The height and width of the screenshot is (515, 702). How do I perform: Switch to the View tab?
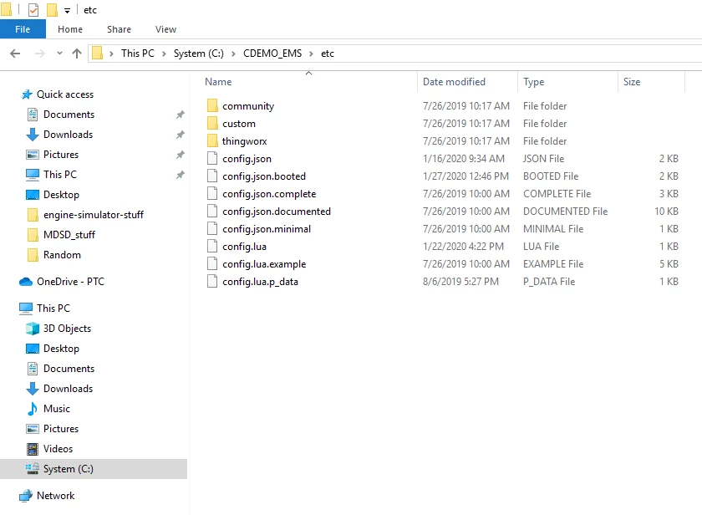click(x=165, y=28)
